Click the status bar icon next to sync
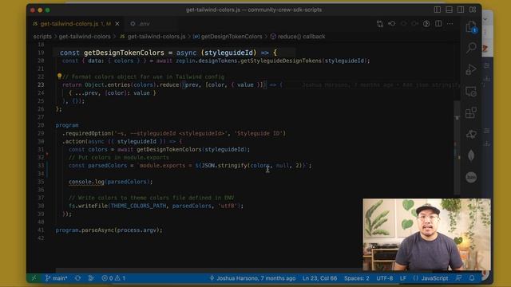This screenshot has height=287, width=511. (x=91, y=278)
